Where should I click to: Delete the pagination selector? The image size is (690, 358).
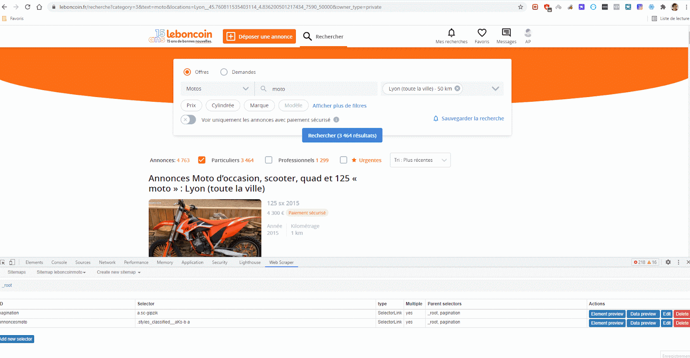(x=682, y=314)
